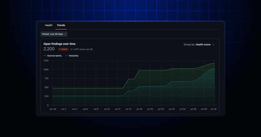Click the Jun 30 x-axis label
This screenshot has height=137, width=261.
tap(53, 109)
